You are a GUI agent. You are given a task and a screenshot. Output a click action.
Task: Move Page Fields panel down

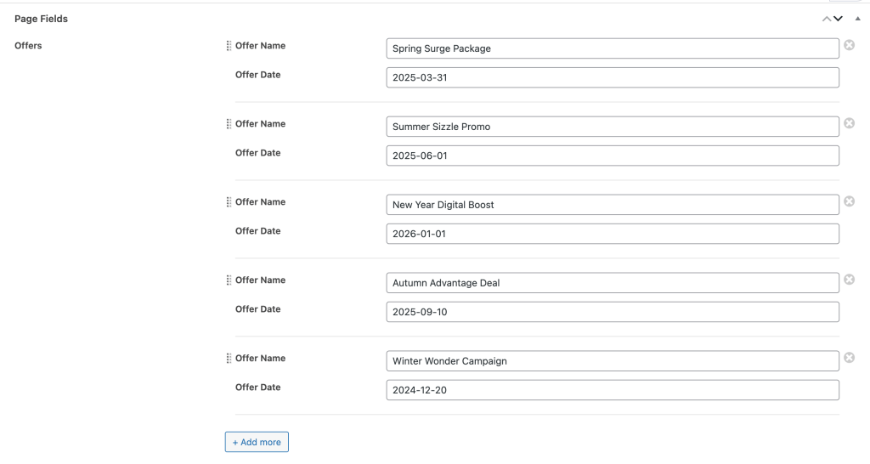point(839,19)
